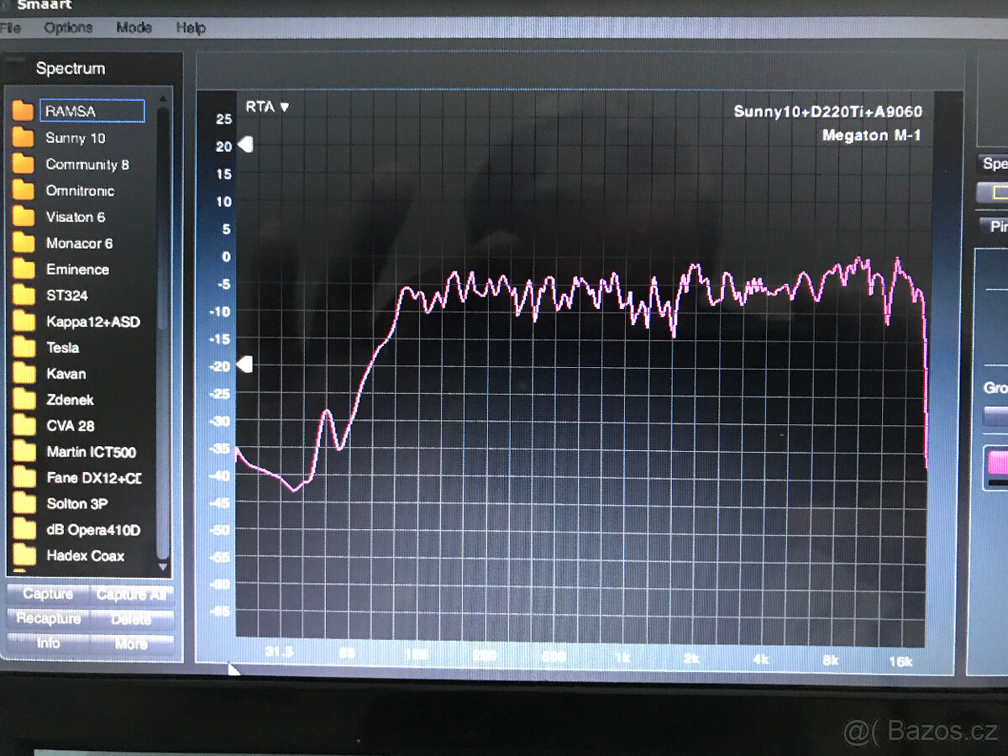The height and width of the screenshot is (756, 1008).
Task: Click the pink trace color swatch
Action: pos(998,464)
